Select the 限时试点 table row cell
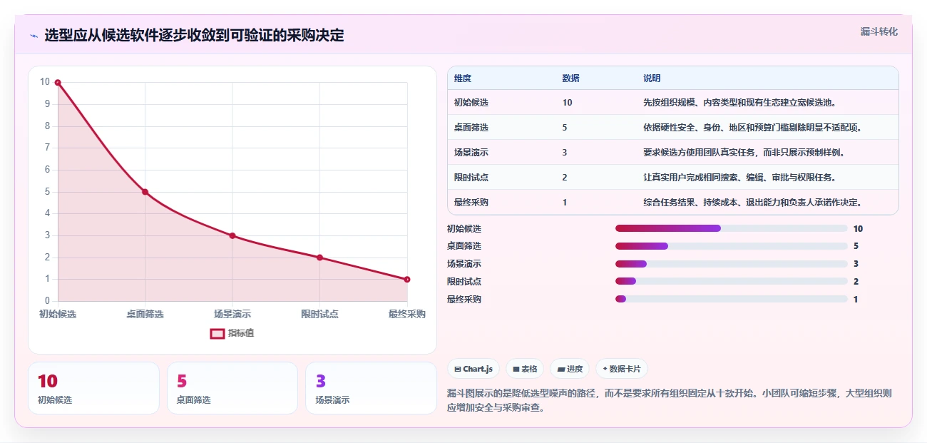 tap(471, 178)
